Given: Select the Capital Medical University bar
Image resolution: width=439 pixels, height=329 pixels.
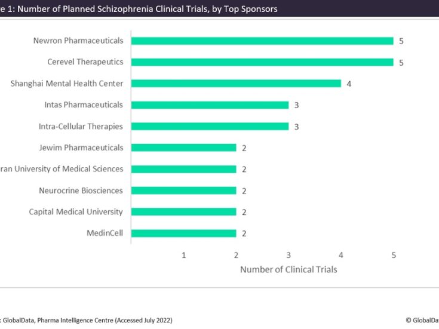Looking at the screenshot, I should pos(183,212).
